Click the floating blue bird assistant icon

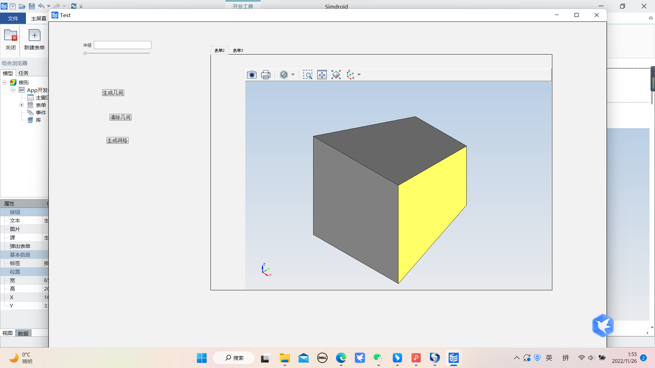pyautogui.click(x=603, y=325)
